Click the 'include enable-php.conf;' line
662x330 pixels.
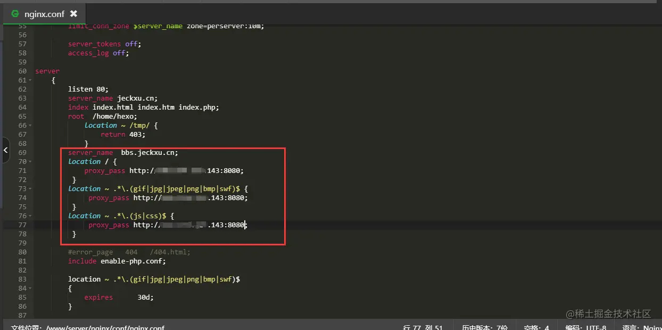117,261
